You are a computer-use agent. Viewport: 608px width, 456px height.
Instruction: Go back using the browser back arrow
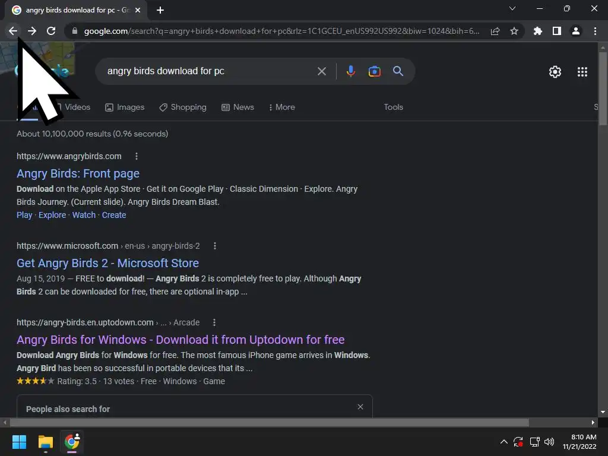pyautogui.click(x=13, y=31)
